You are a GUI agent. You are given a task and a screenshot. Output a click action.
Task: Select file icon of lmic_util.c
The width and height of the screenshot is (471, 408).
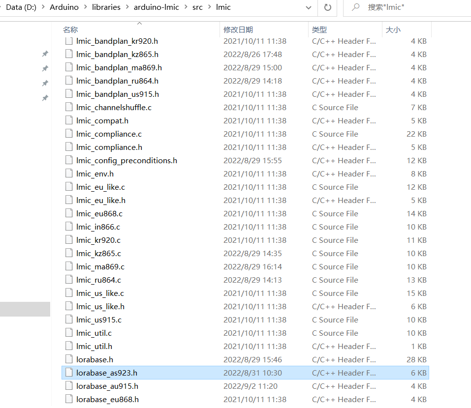(69, 333)
